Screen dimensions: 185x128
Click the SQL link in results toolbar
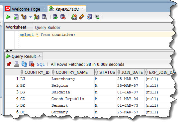coord(41,64)
